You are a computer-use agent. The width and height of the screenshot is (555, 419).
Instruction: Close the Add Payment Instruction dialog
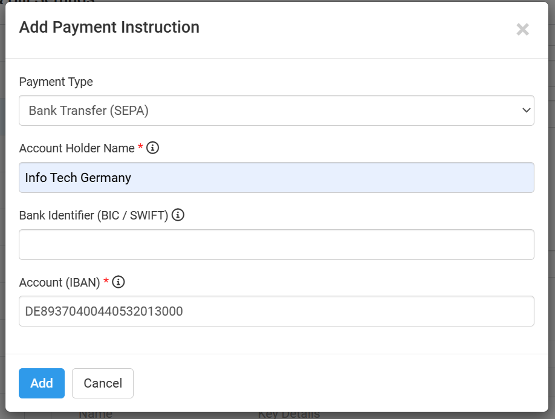(x=522, y=29)
